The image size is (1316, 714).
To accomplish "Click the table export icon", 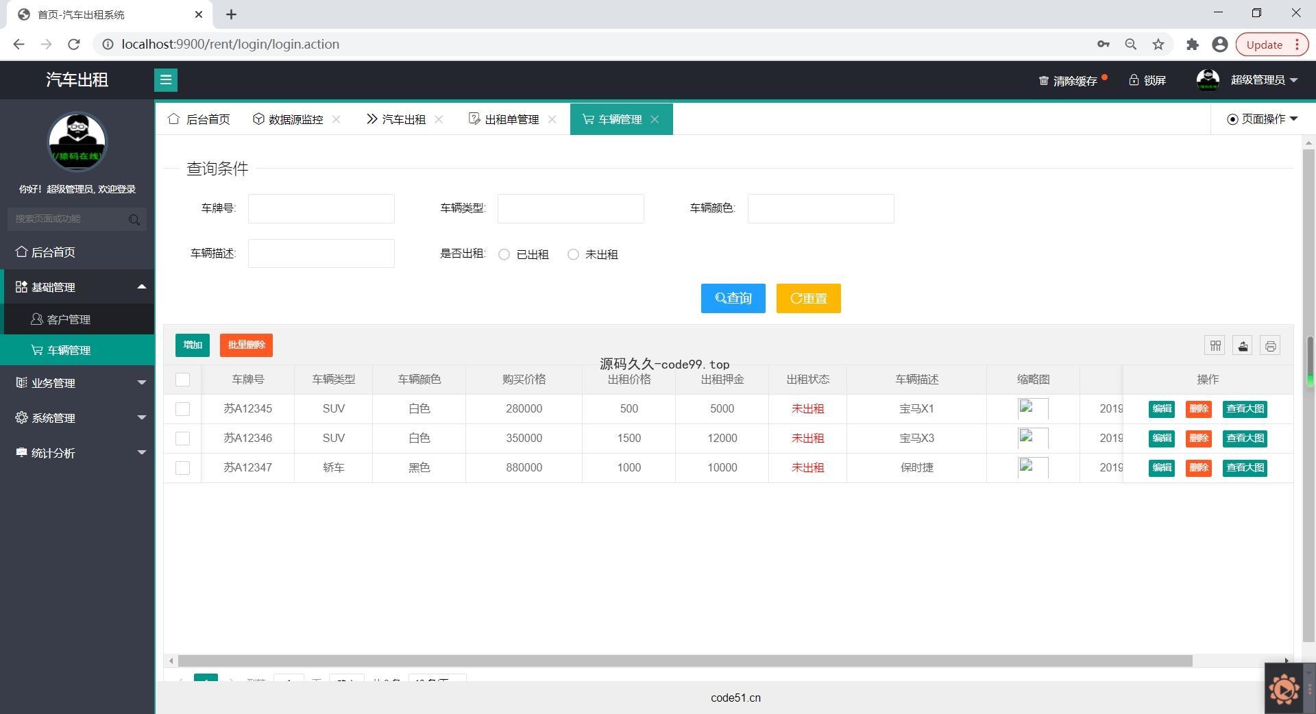I will click(x=1243, y=346).
